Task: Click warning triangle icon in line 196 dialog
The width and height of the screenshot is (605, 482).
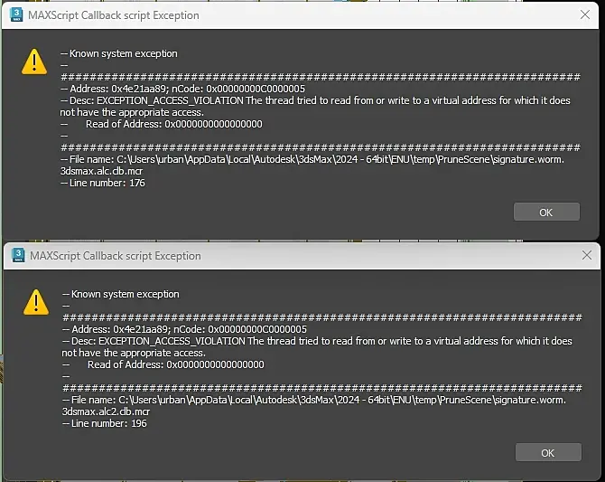Action: coord(36,302)
